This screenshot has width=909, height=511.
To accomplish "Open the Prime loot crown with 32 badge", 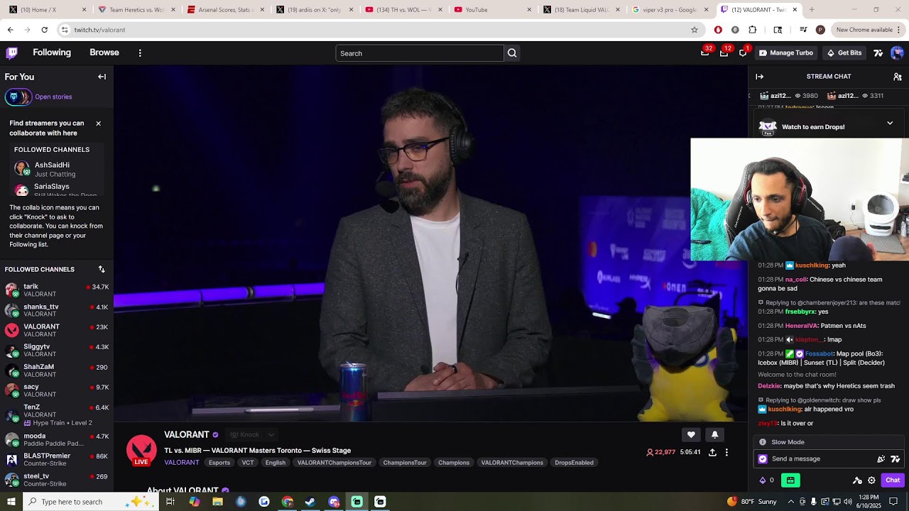I will [704, 53].
